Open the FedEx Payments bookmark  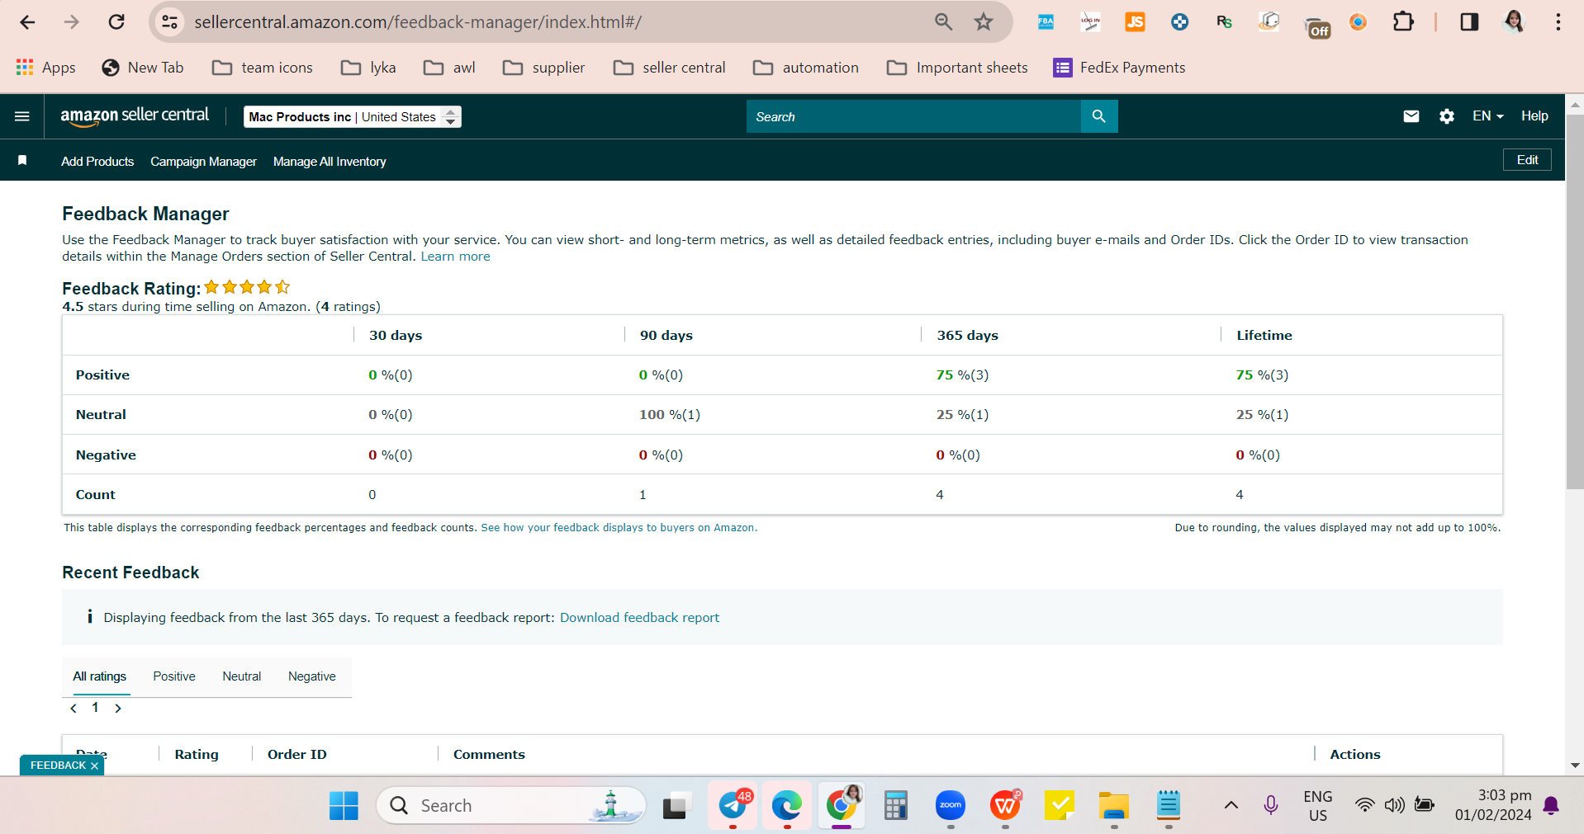[1119, 68]
